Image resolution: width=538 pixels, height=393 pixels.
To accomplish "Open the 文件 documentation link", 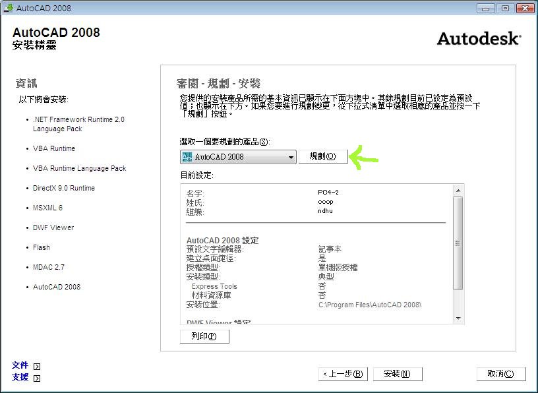I will tap(20, 365).
